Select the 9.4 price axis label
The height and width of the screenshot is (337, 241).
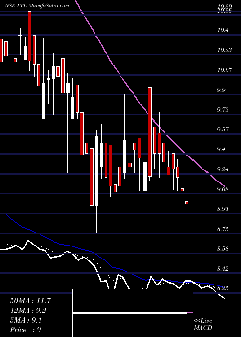coord(223,149)
